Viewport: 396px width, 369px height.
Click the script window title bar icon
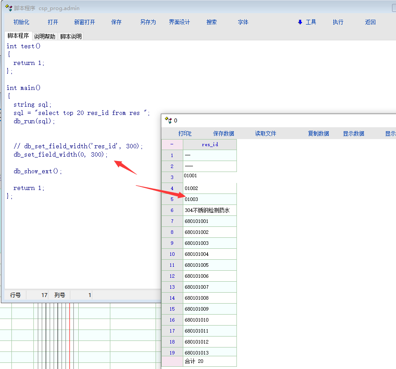(x=8, y=8)
